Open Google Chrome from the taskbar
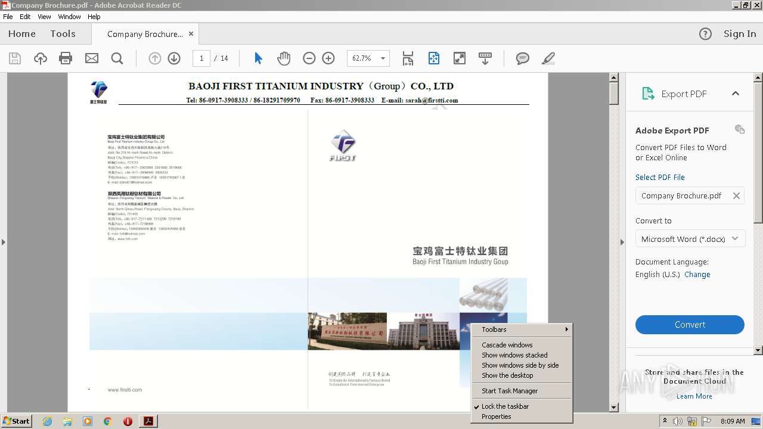 click(x=108, y=421)
